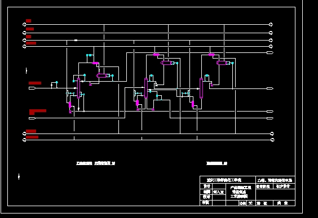Select the cyan control valve on the feed line
The image size is (318, 218).
point(57,82)
